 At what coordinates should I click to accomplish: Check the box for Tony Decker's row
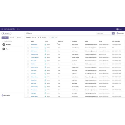point(28,70)
